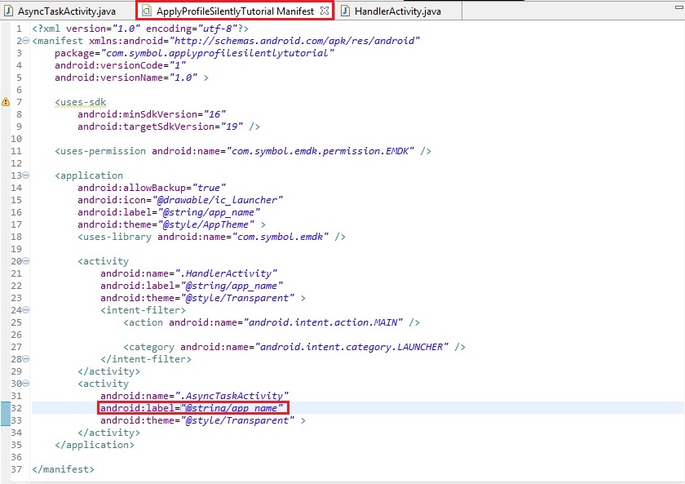Click the highlighted android:label attribute on line 32
The width and height of the screenshot is (685, 484).
pos(192,407)
